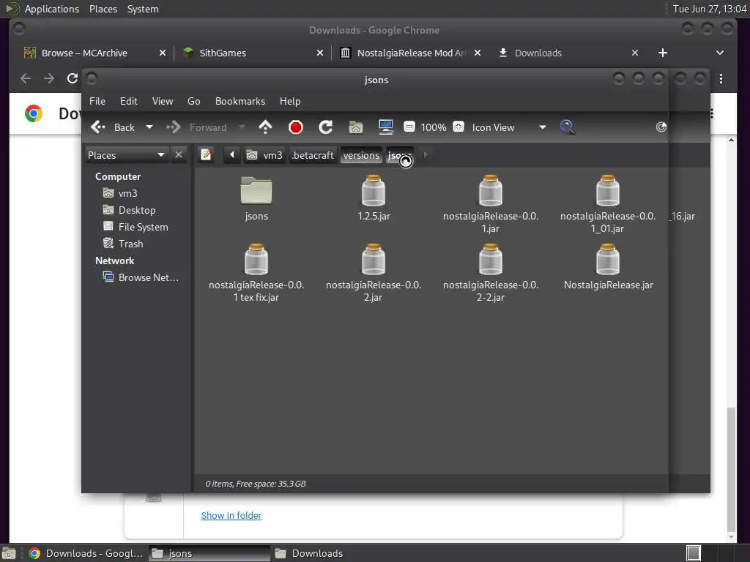The height and width of the screenshot is (562, 750).
Task: Open the File menu in jsons window
Action: (97, 101)
